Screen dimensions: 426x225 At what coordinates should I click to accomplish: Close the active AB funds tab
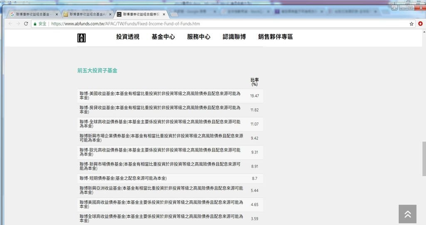coord(164,15)
